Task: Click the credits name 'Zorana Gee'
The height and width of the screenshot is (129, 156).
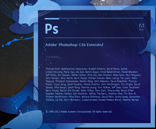Action: click(x=114, y=91)
